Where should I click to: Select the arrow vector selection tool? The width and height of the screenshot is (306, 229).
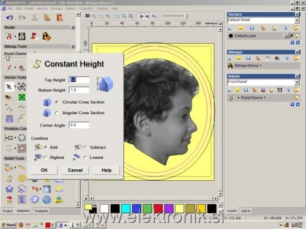coord(9,87)
